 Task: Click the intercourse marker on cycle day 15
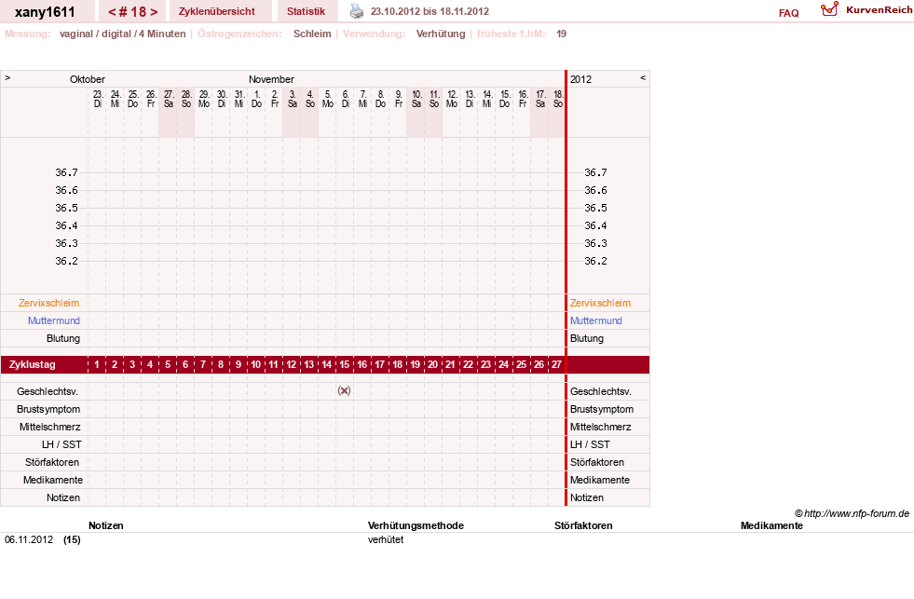tap(344, 391)
